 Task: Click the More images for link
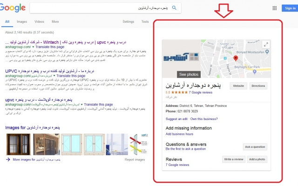[x=36, y=159]
